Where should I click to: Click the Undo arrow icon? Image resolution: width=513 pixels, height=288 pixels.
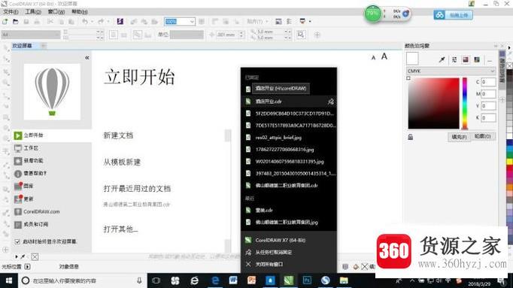point(85,22)
